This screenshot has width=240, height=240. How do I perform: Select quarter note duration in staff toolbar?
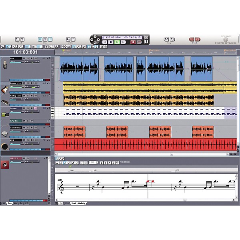pyautogui.click(x=65, y=163)
